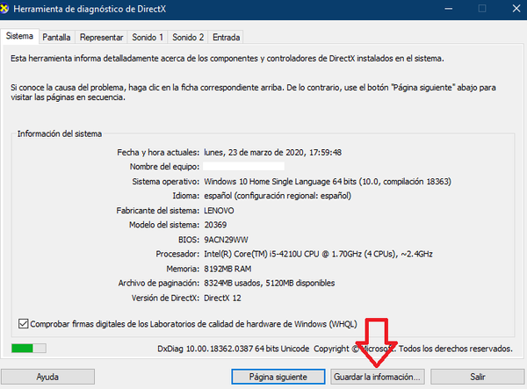This screenshot has width=527, height=389.
Task: Switch to the Sonido 2 tab
Action: 188,37
